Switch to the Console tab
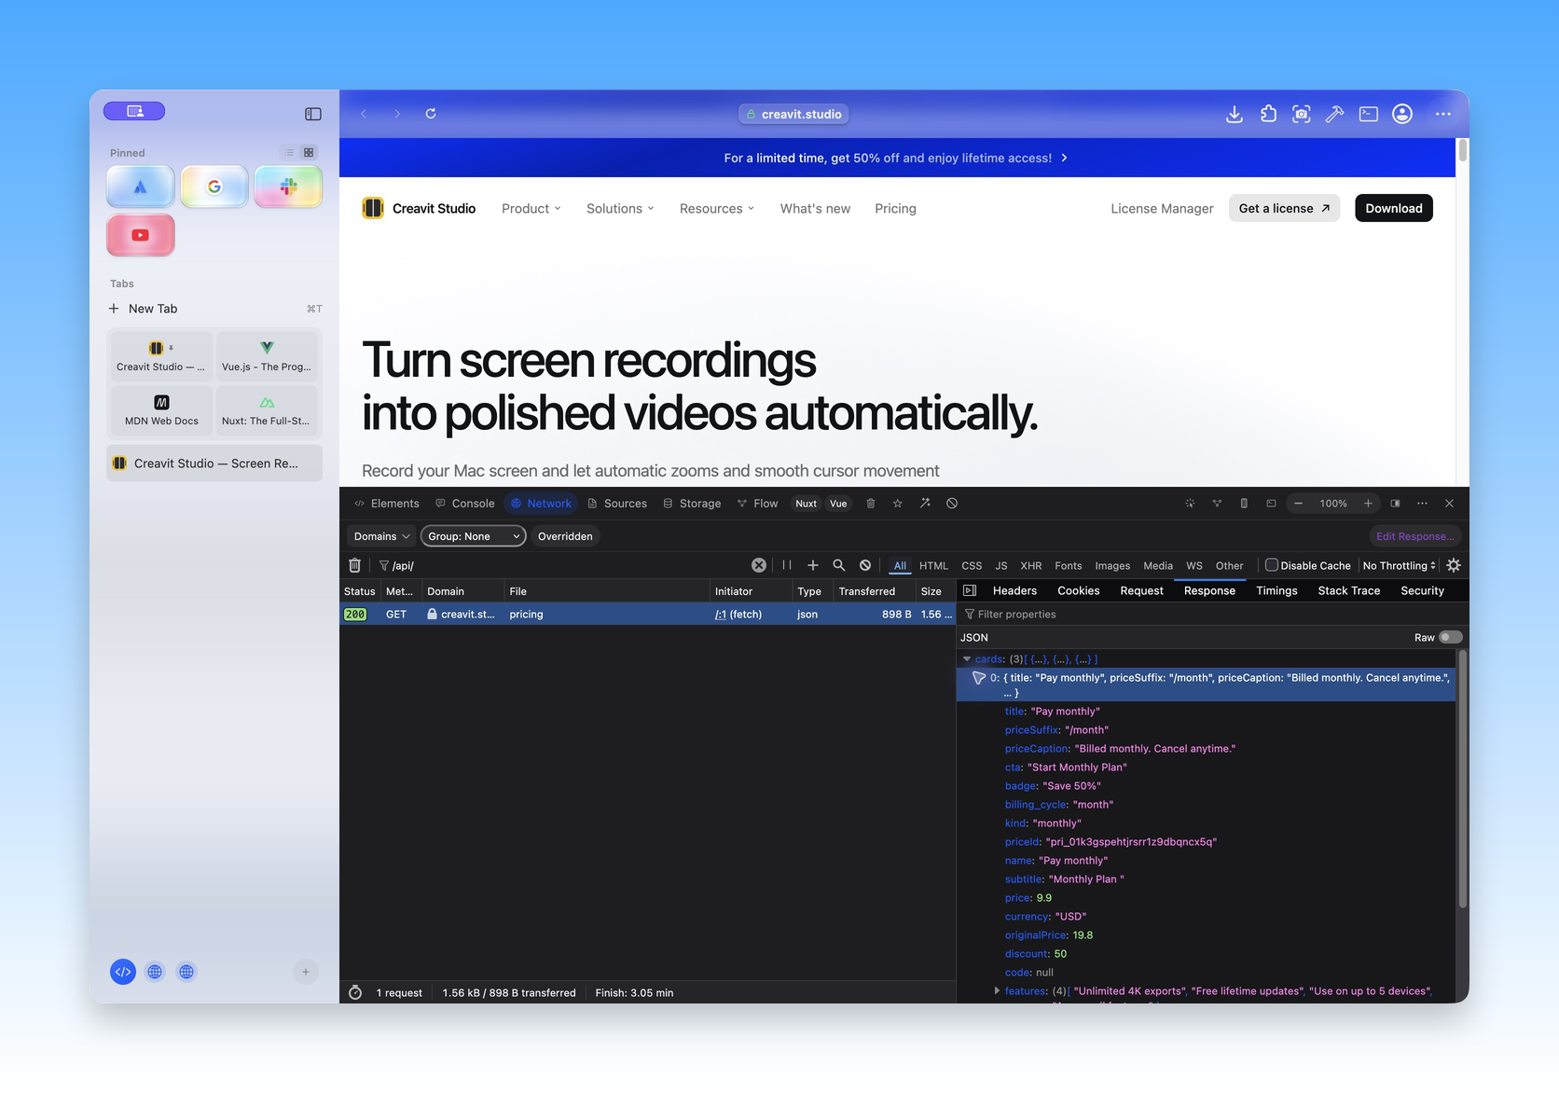This screenshot has height=1093, width=1559. point(465,504)
